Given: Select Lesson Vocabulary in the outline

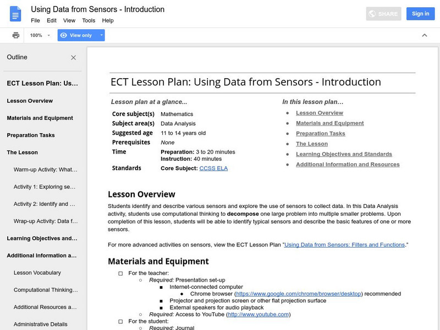Looking at the screenshot, I should [x=37, y=273].
